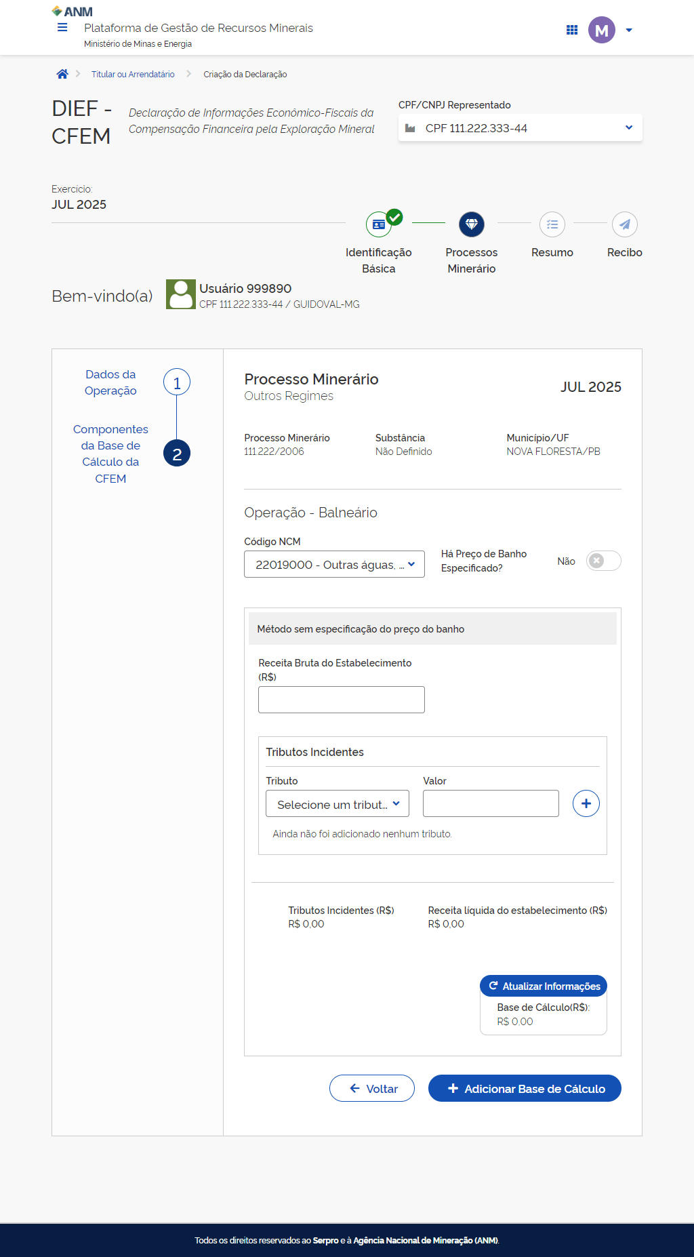Open the hamburger navigation menu
The image size is (694, 1257).
point(62,28)
